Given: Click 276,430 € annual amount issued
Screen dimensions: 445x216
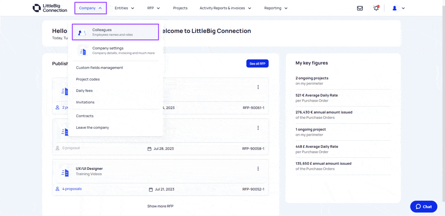Looking at the screenshot, I should pos(324,112).
